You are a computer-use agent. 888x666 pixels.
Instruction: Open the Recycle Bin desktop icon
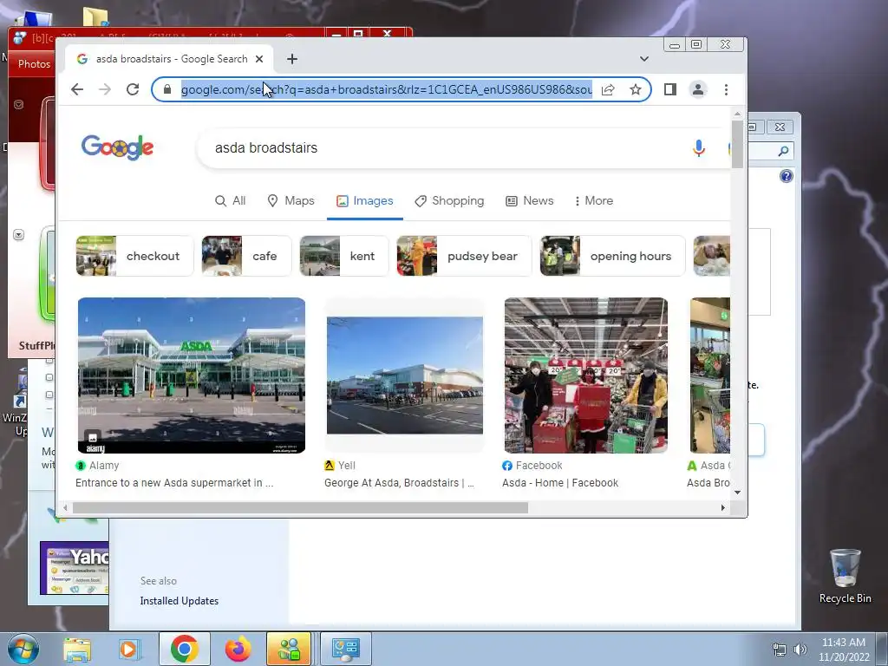[845, 576]
